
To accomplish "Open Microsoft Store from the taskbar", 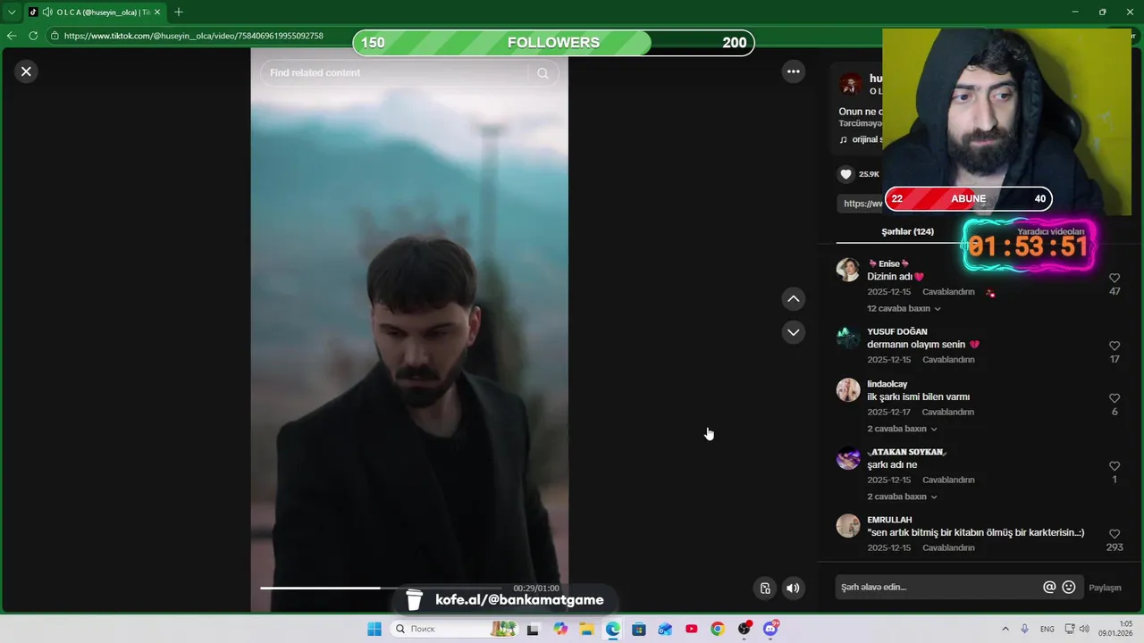I will coord(639,629).
